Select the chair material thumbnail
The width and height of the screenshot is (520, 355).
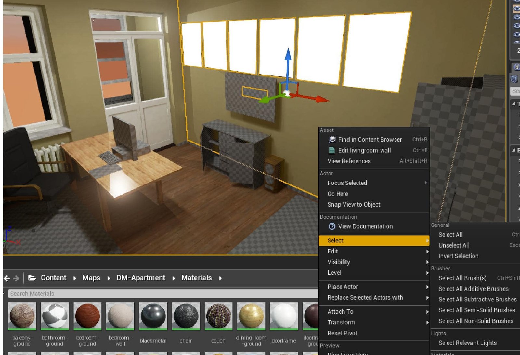[186, 316]
